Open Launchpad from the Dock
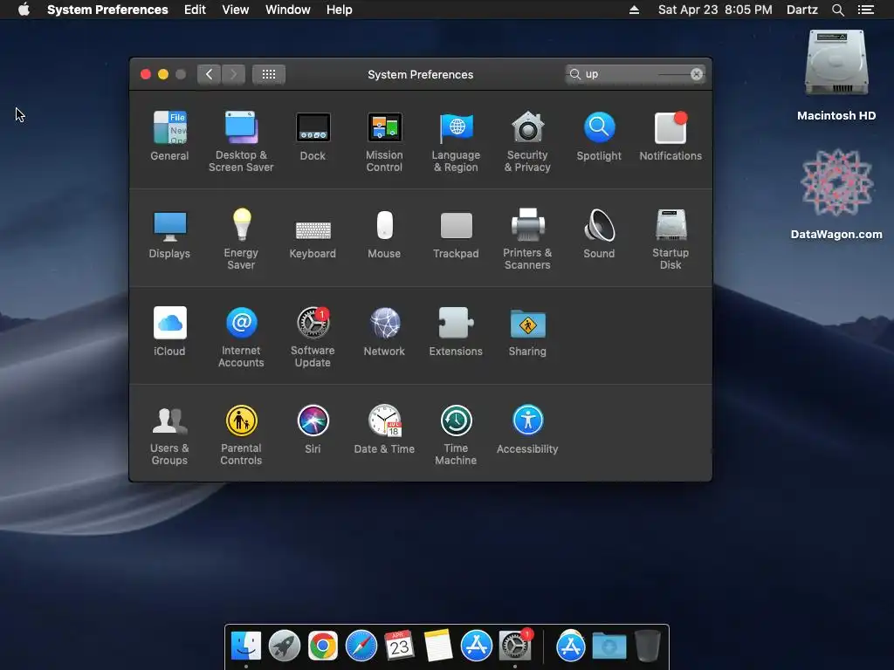Viewport: 894px width, 670px height. click(x=285, y=646)
